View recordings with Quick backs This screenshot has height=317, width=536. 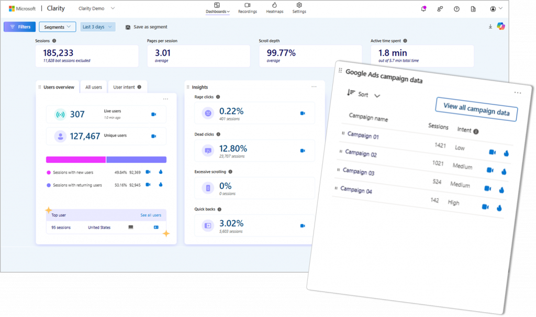coord(303,226)
